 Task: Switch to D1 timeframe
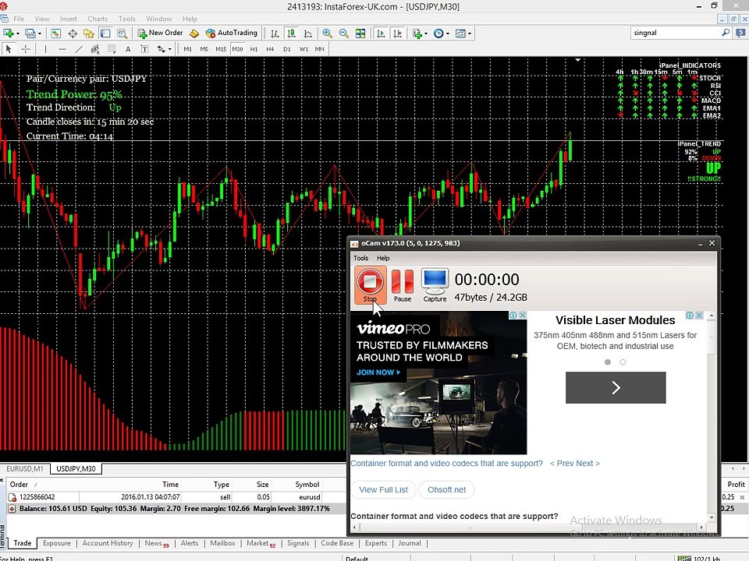[286, 48]
